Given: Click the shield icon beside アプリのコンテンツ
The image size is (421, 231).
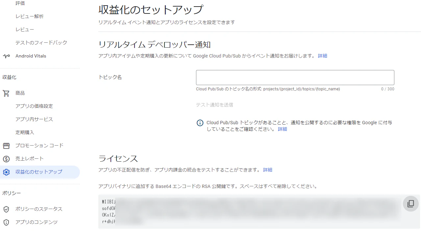Looking at the screenshot, I should [6, 222].
